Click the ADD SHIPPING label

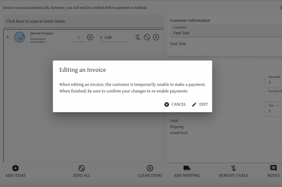click(187, 176)
